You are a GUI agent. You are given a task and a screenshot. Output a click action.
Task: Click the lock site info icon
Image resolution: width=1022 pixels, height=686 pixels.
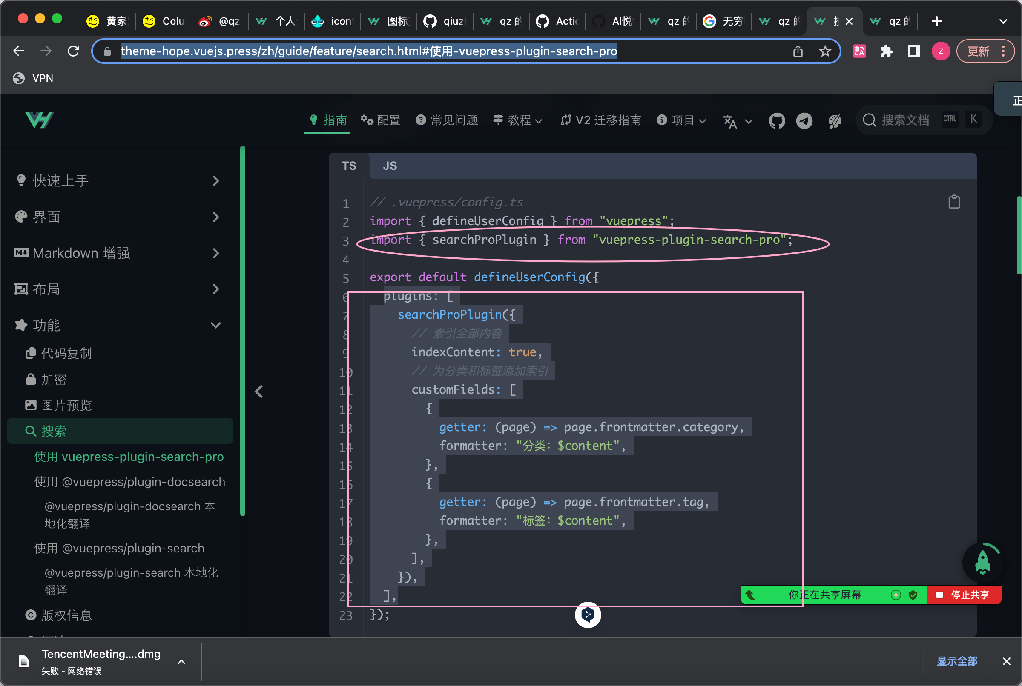pos(107,51)
